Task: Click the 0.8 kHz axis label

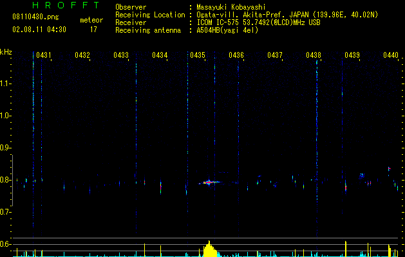Action: pyautogui.click(x=5, y=180)
